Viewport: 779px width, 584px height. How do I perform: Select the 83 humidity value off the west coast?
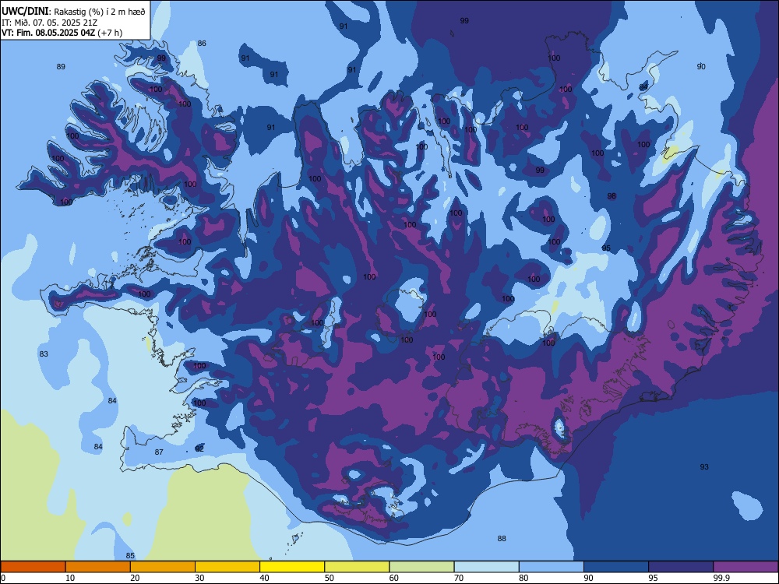tap(44, 354)
